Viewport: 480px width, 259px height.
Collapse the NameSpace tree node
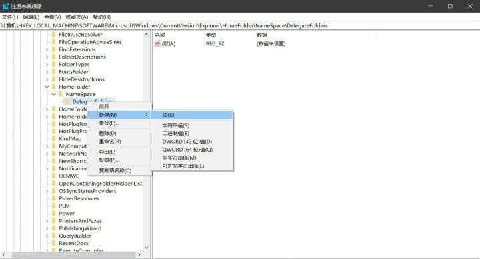pyautogui.click(x=54, y=94)
